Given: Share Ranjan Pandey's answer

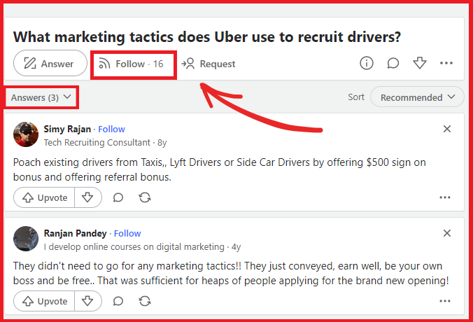Looking at the screenshot, I should (145, 301).
